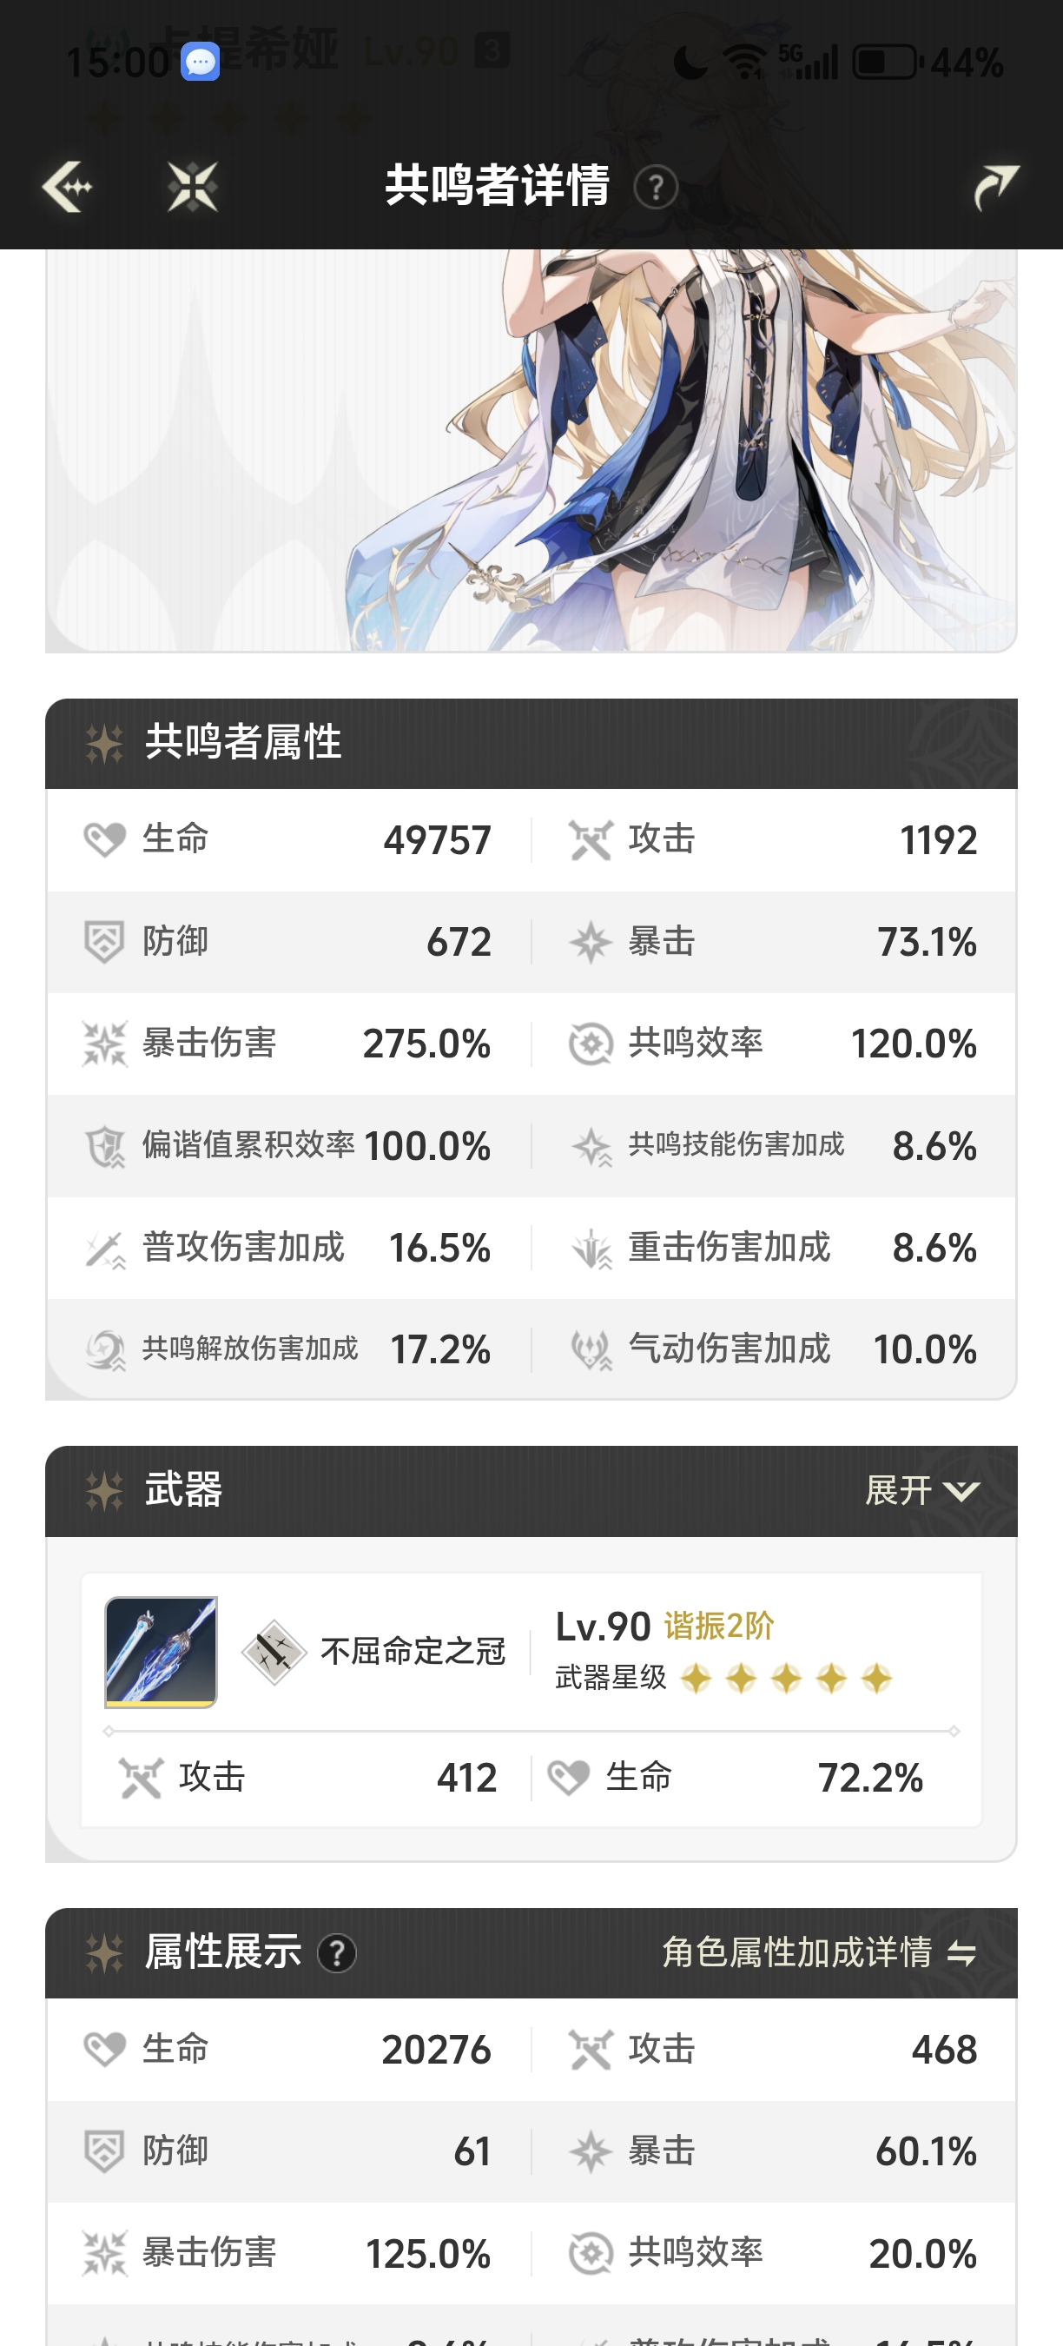Tap the 共鸣效率 icon in 共鸣者属性

pyautogui.click(x=591, y=1044)
